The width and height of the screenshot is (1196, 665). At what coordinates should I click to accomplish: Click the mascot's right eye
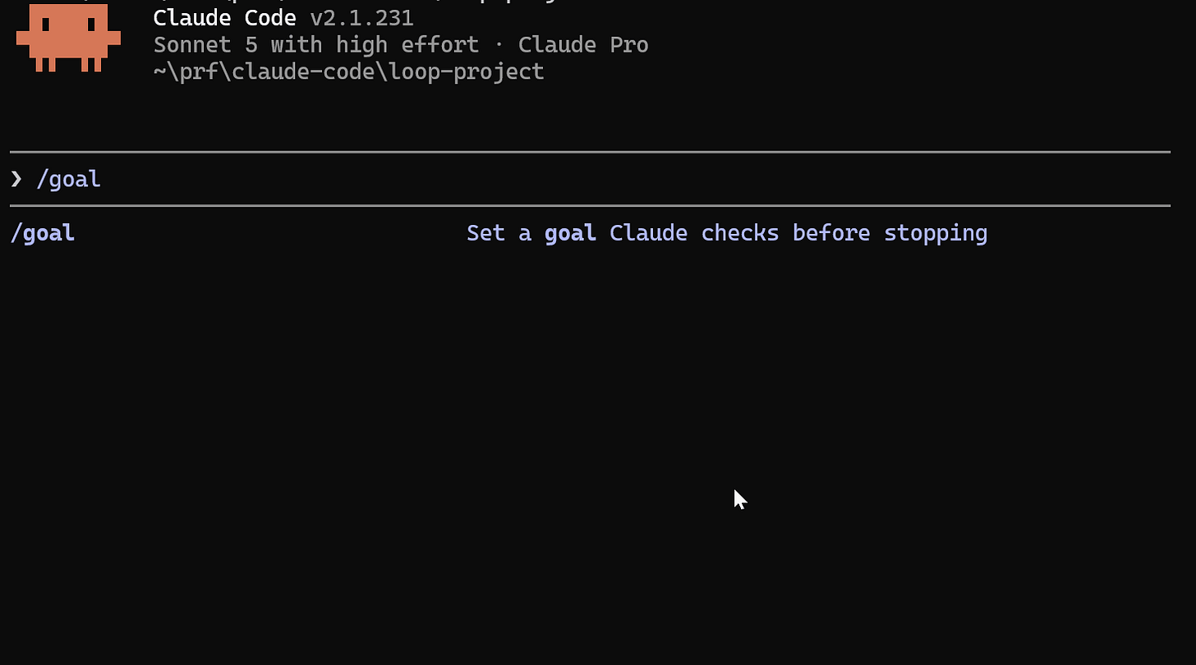click(x=90, y=24)
